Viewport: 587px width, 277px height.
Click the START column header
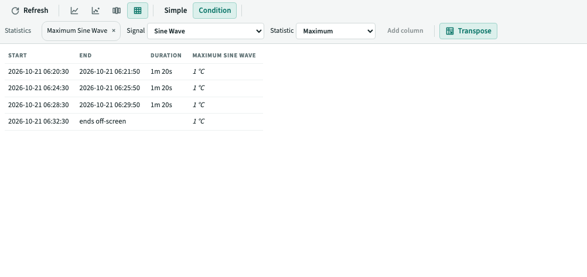[x=18, y=56]
